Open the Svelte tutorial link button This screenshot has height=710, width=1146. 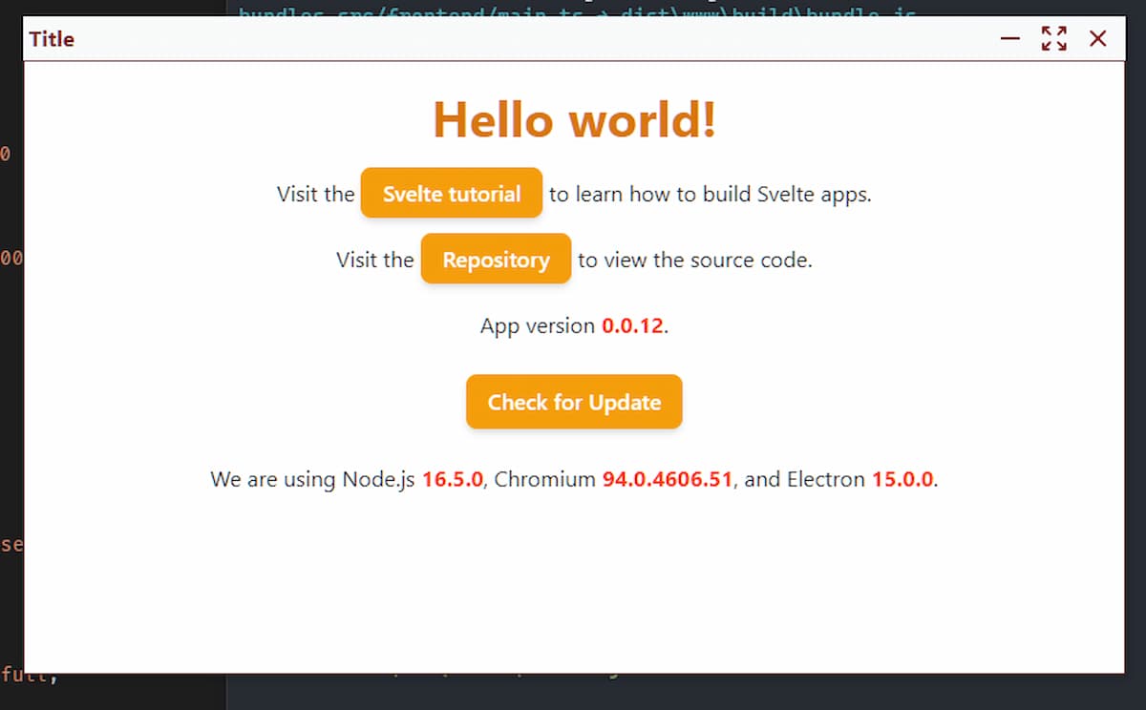point(452,193)
